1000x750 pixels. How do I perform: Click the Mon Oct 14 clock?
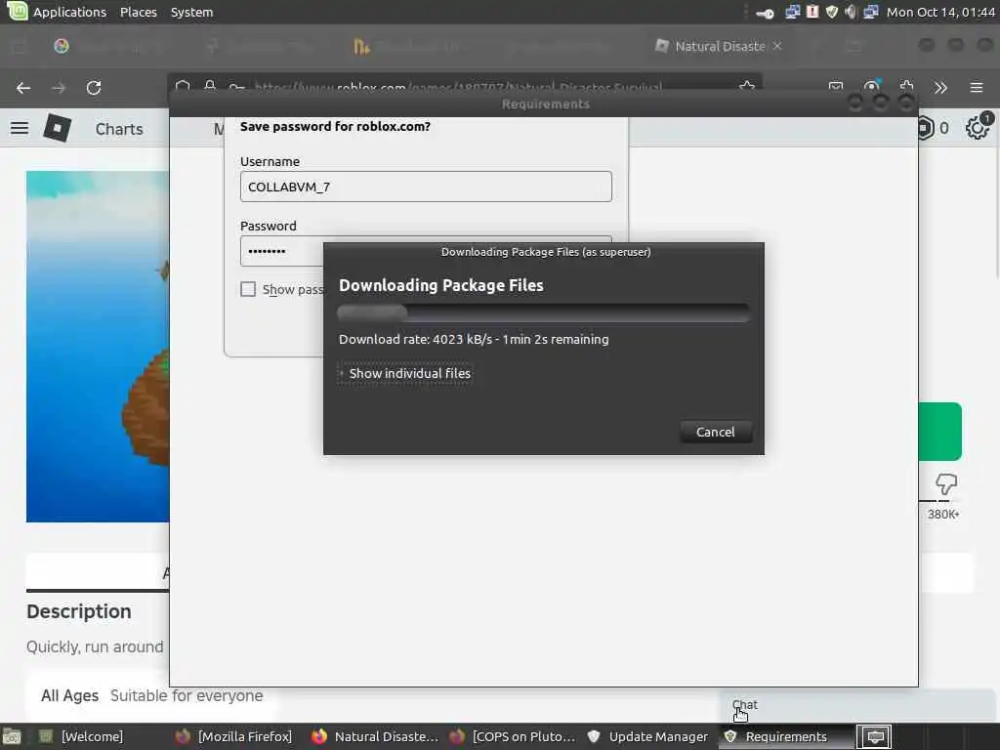click(940, 12)
